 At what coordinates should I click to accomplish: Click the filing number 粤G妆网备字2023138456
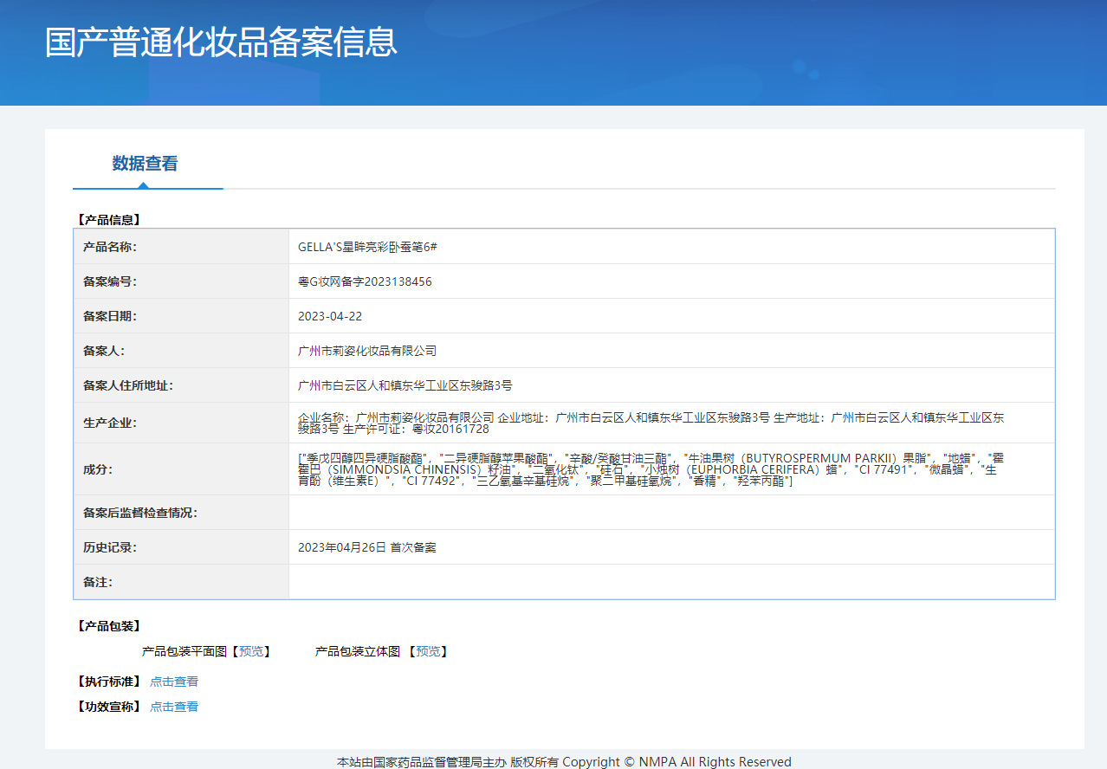tap(365, 281)
